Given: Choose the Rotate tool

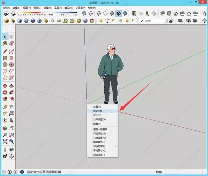Looking at the screenshot, I should [x=5, y=92].
